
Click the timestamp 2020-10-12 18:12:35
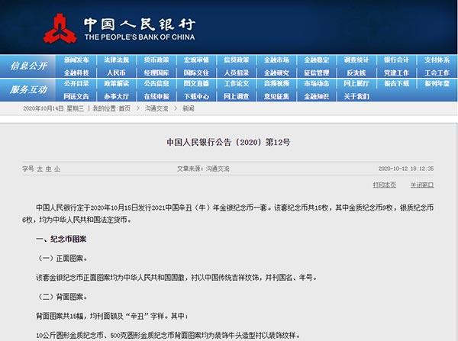pyautogui.click(x=406, y=169)
